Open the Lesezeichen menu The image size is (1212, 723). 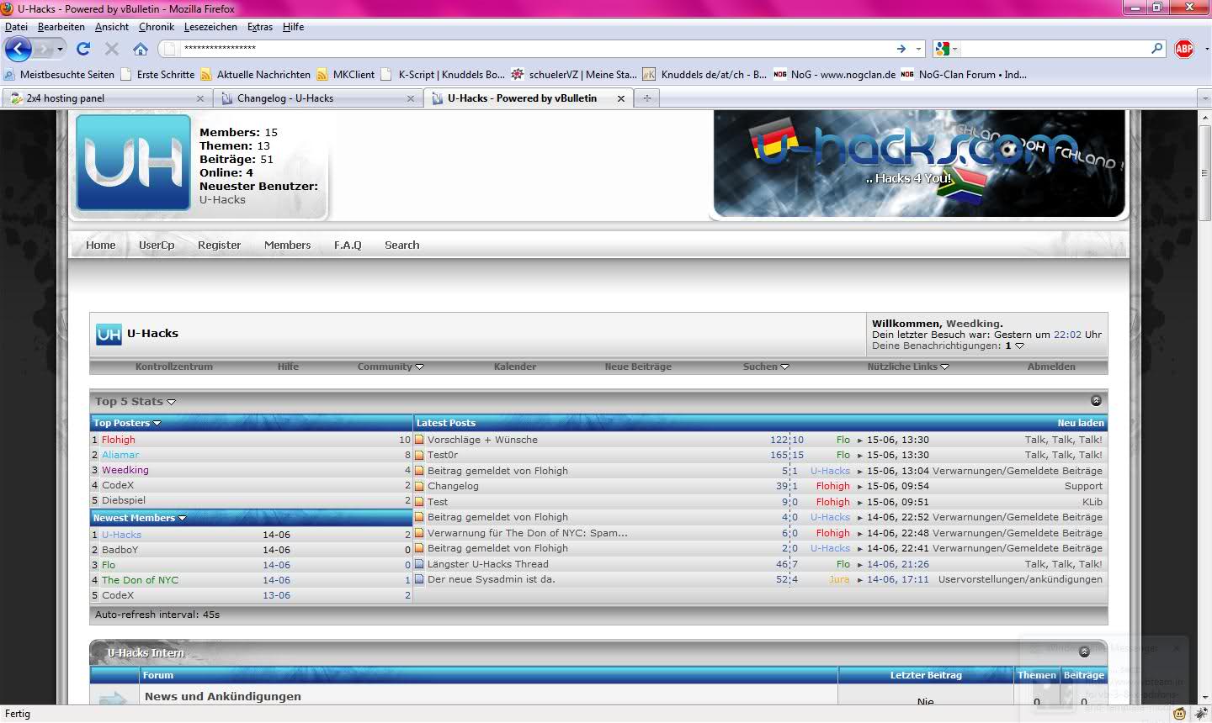click(x=210, y=27)
